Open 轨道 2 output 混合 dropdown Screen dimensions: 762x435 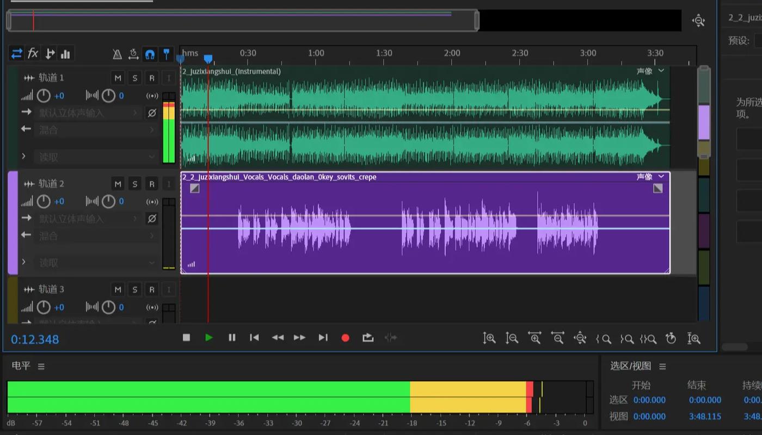[96, 235]
